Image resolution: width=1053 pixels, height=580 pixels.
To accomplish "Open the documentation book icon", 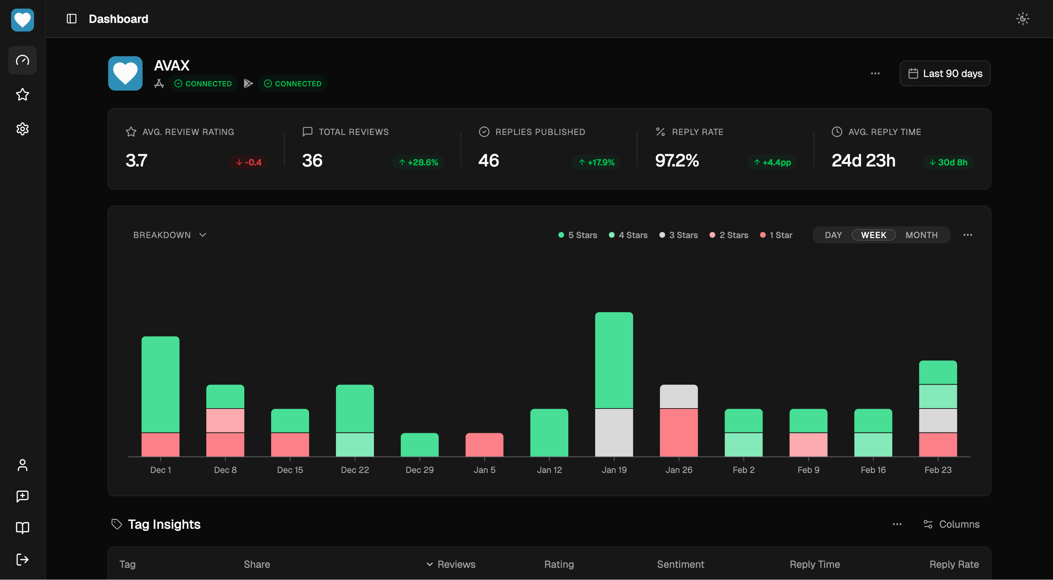I will click(22, 528).
